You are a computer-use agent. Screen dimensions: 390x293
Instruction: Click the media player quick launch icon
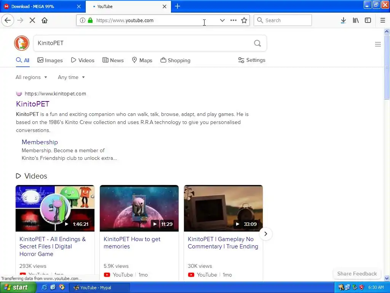(61, 287)
